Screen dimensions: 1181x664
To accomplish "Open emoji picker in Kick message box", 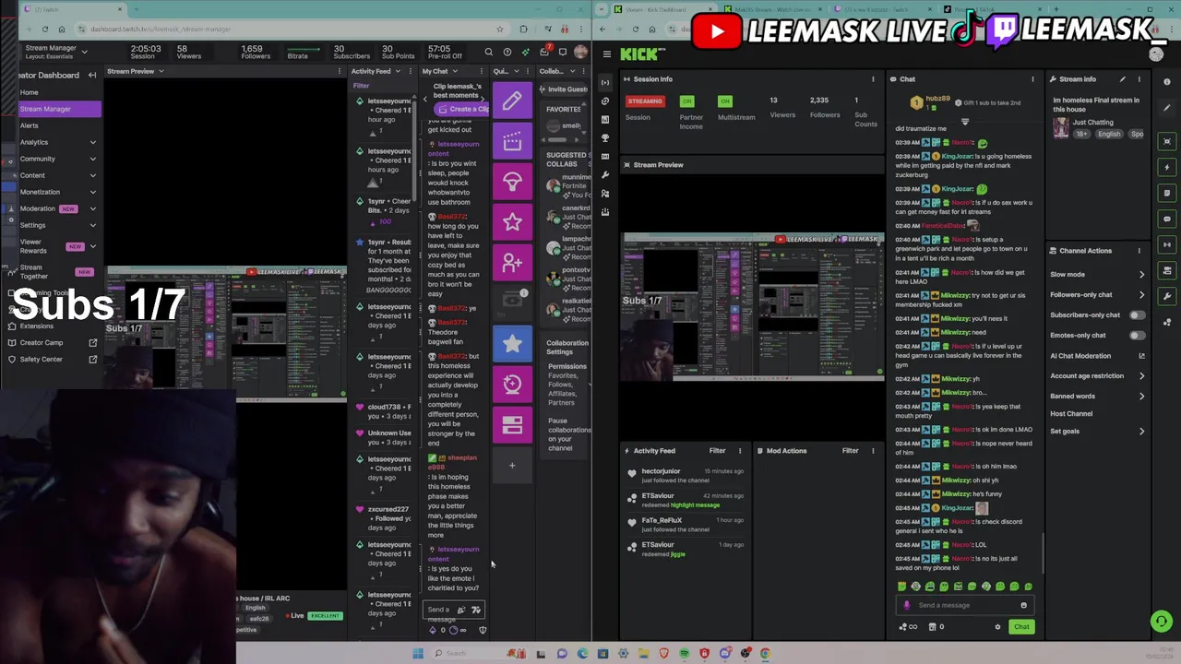I will [1023, 605].
